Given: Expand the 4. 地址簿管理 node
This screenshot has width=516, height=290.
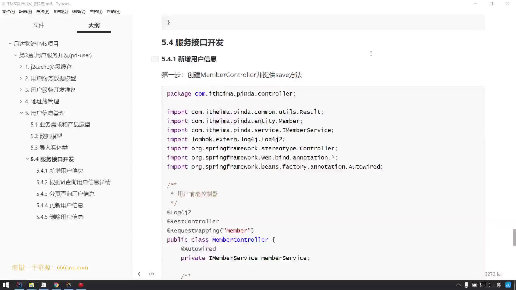Looking at the screenshot, I should 21,101.
